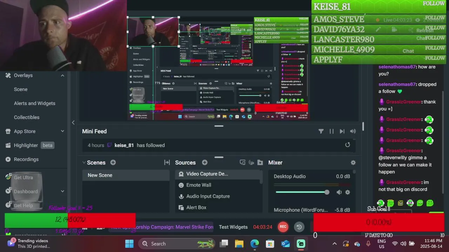Collapse the Scenes panel chevron

click(x=84, y=162)
